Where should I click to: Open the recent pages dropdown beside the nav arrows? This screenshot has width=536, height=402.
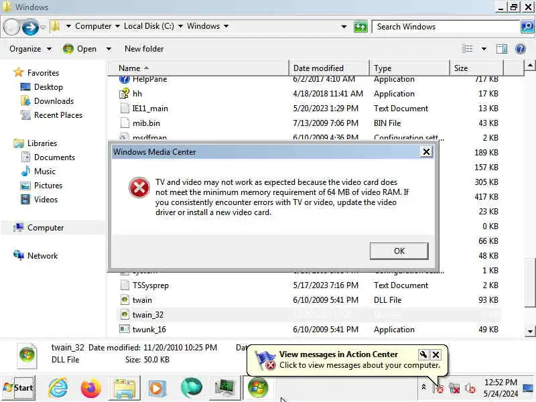(x=43, y=27)
